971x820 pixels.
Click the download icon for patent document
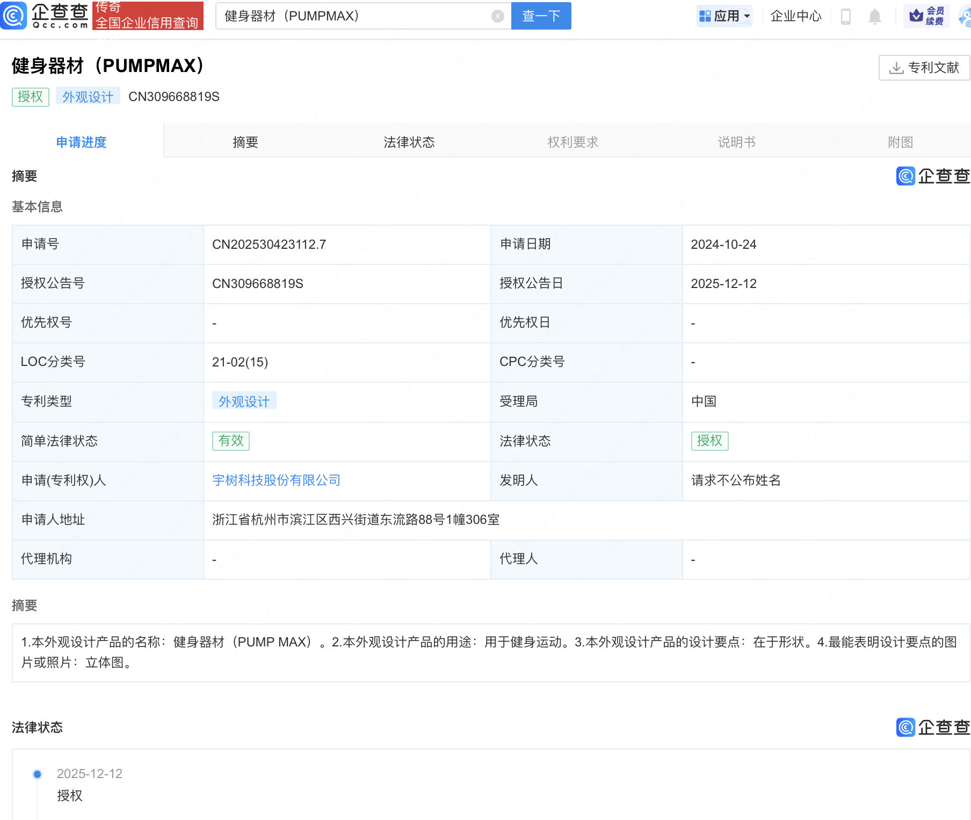[896, 68]
